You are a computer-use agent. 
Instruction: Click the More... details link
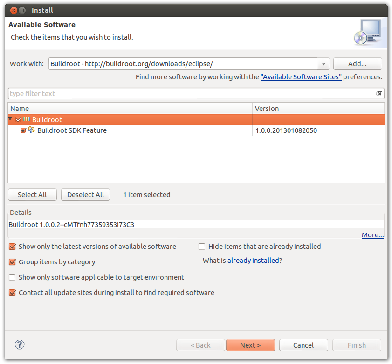click(x=373, y=235)
